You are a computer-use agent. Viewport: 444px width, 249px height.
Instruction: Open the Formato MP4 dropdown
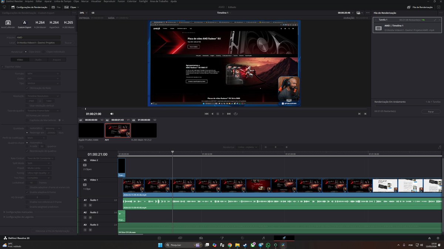pos(43,74)
